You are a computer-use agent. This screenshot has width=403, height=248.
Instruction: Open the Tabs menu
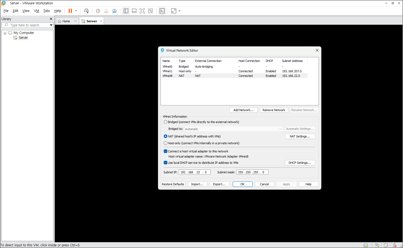(x=47, y=11)
